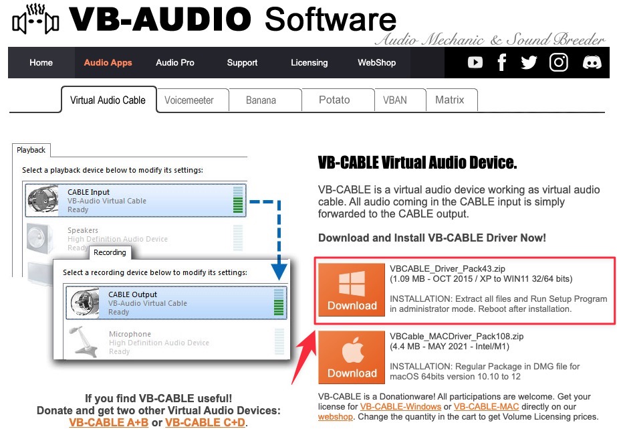Click the CABLE Output device image

(84, 302)
